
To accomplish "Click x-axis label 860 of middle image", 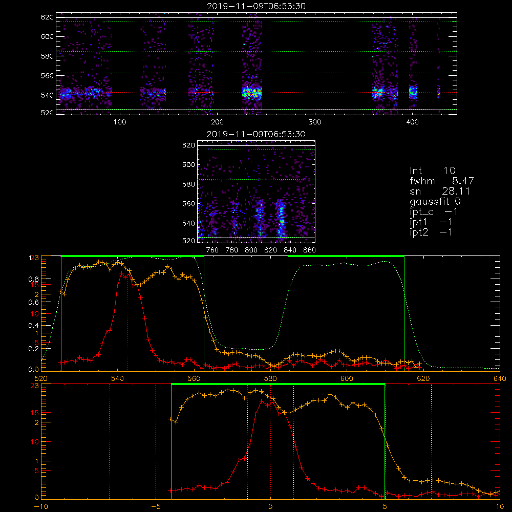I will pyautogui.click(x=310, y=250).
